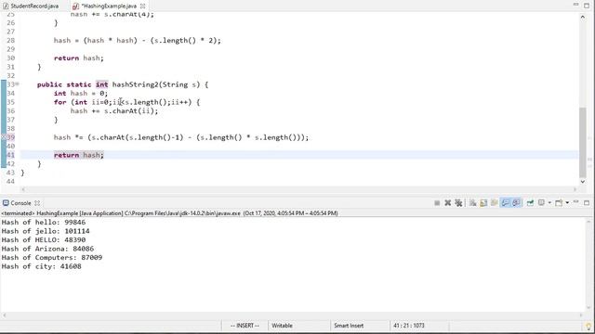Click Remove Launch X icon in Console

click(448, 203)
